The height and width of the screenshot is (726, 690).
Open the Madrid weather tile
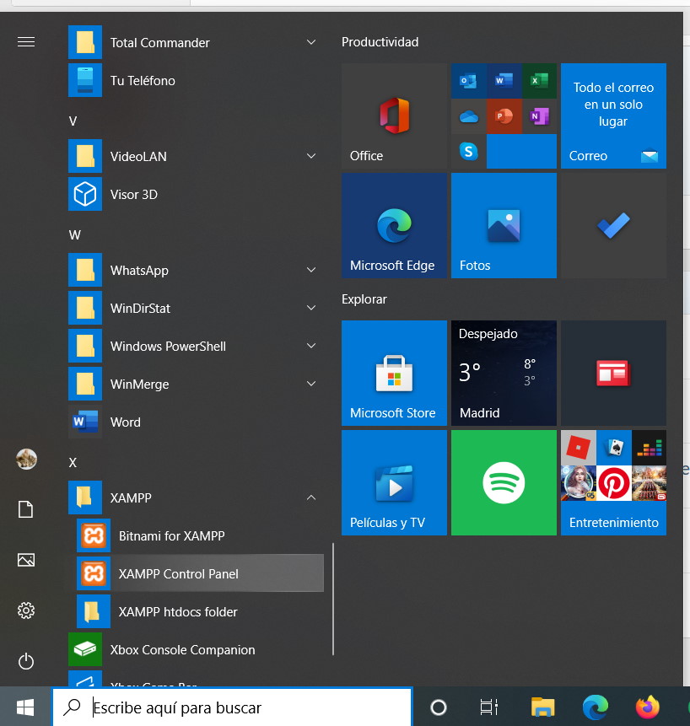504,373
